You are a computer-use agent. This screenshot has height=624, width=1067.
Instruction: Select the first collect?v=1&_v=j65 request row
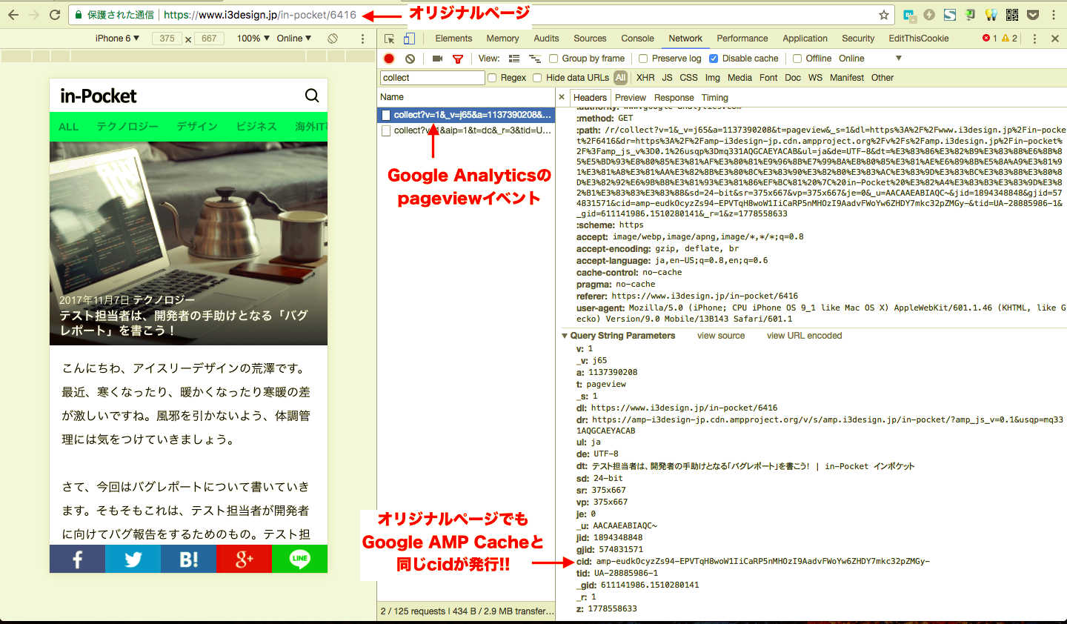pos(466,115)
